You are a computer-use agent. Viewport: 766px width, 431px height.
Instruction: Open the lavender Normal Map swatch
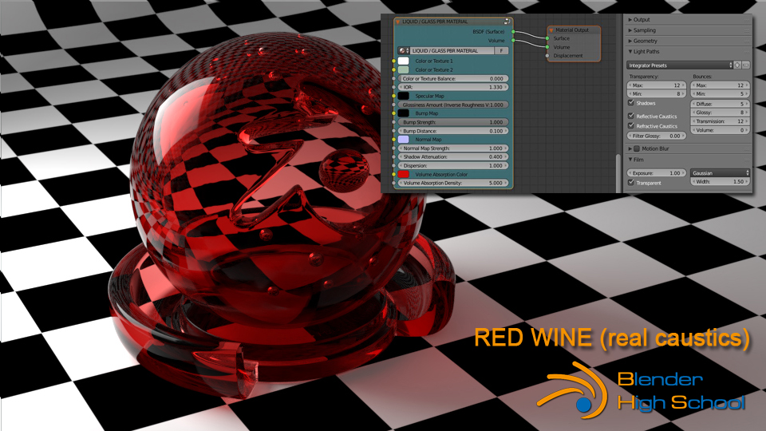coord(404,140)
